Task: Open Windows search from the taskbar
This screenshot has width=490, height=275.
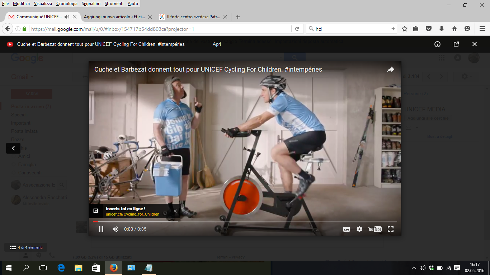Action: (26, 268)
